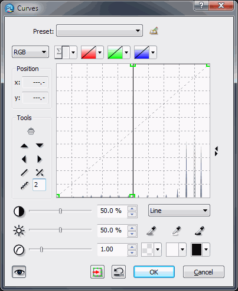The height and width of the screenshot is (291, 238).
Task: Click the brightness slider handle
Action: (60, 230)
